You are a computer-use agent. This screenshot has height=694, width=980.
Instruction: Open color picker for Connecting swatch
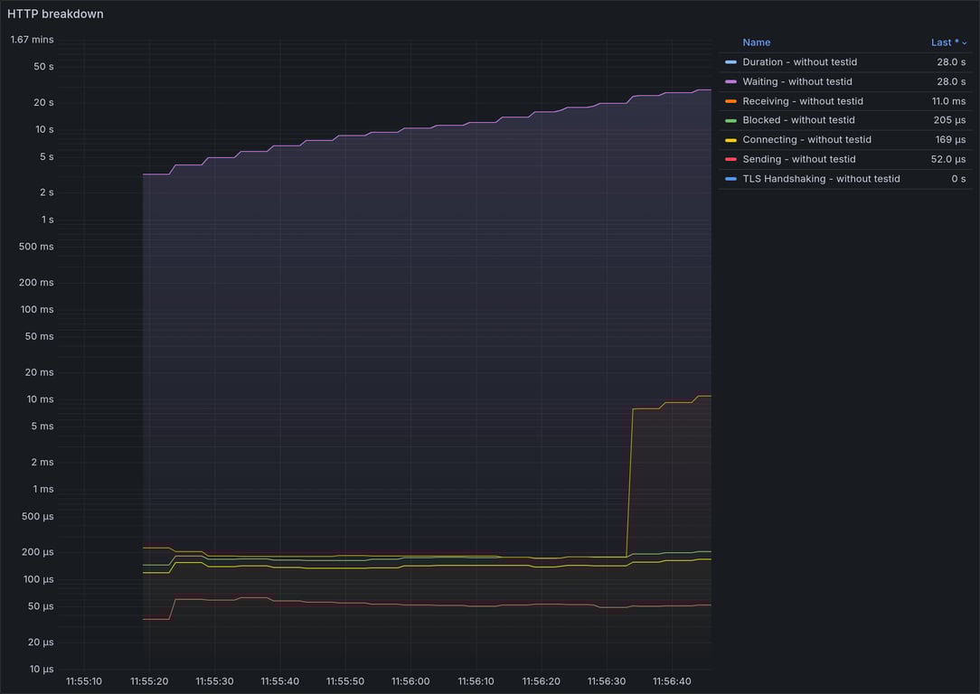[x=730, y=139]
